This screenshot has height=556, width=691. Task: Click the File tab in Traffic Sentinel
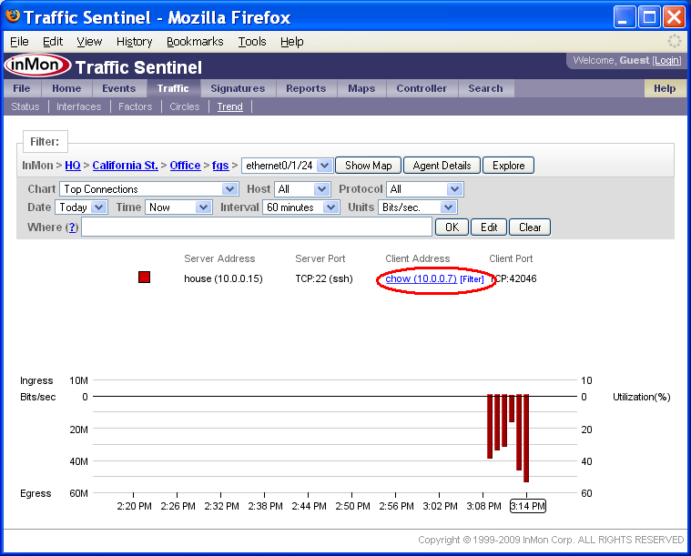22,88
